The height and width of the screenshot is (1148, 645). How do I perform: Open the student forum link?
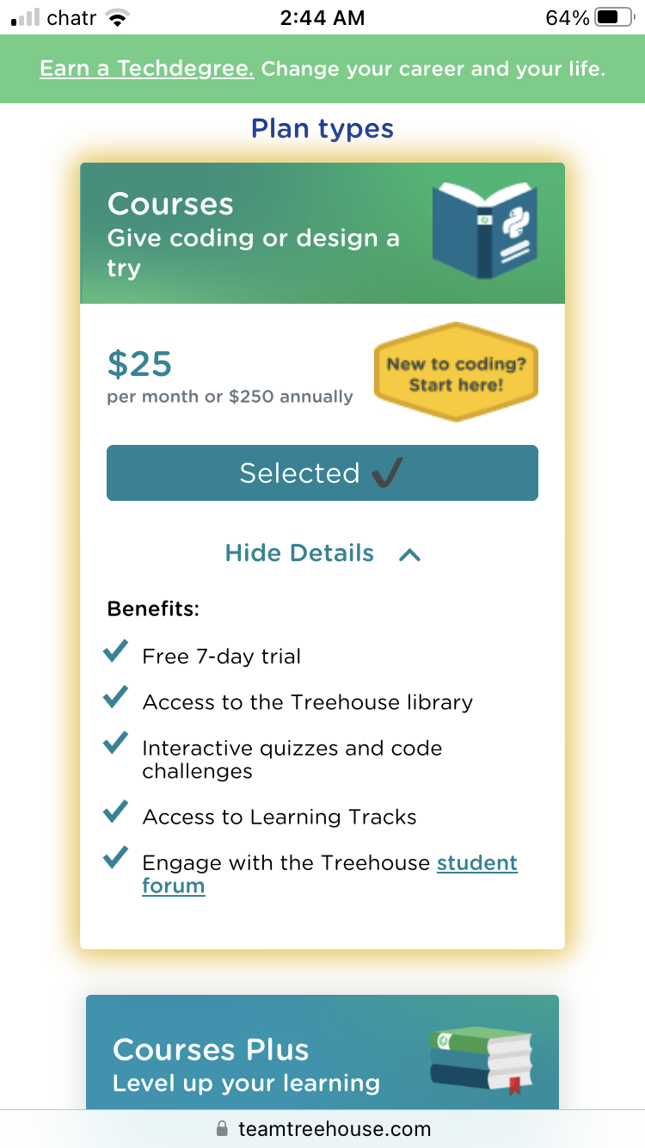coord(477,863)
